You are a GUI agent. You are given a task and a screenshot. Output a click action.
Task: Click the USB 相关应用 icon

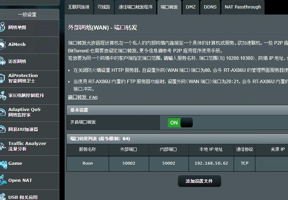point(2,196)
